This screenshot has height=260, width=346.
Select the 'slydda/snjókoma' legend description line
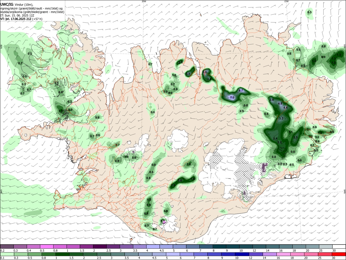pos(32,12)
